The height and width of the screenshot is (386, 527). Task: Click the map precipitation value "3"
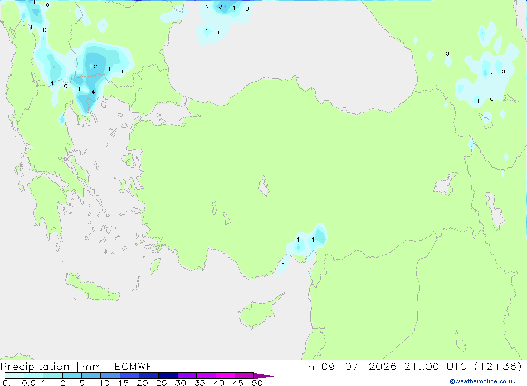point(221,7)
